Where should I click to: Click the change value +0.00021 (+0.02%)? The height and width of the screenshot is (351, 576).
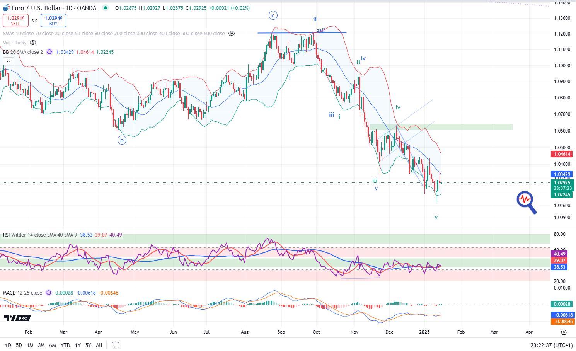coord(229,8)
